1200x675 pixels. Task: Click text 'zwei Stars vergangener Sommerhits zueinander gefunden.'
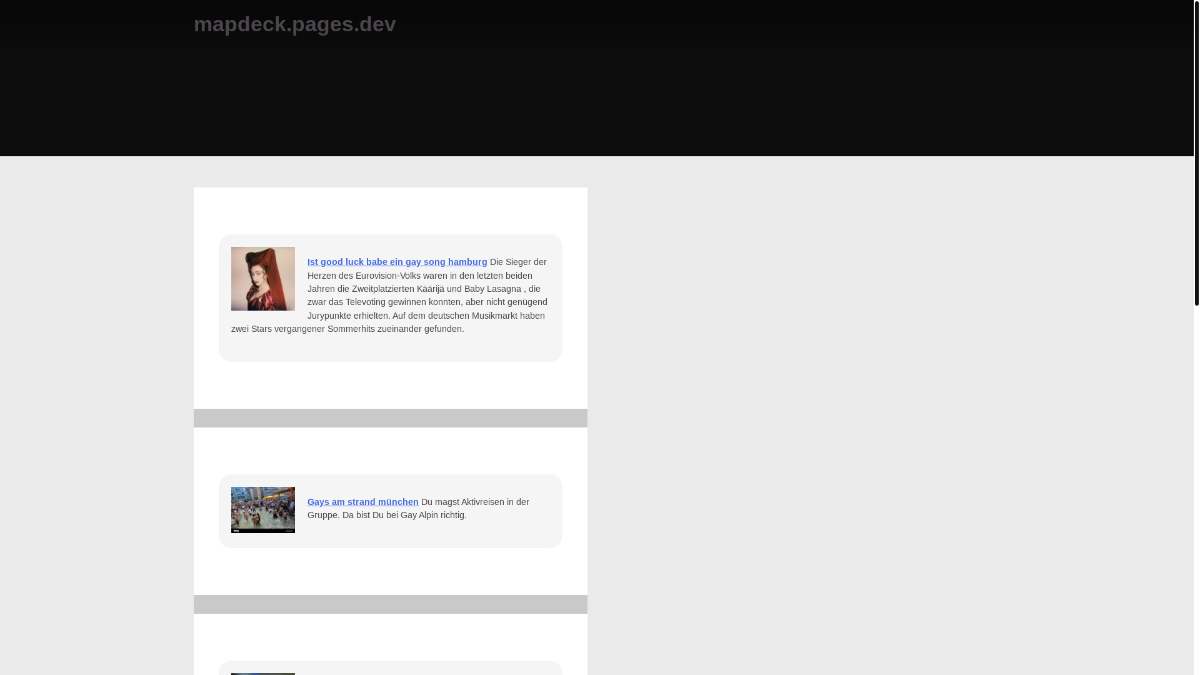(347, 329)
